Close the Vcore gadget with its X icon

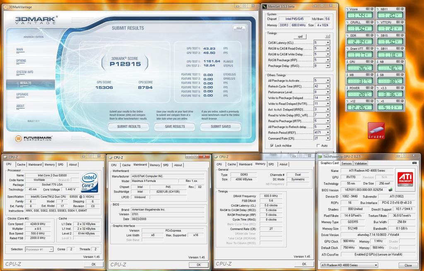point(372,9)
